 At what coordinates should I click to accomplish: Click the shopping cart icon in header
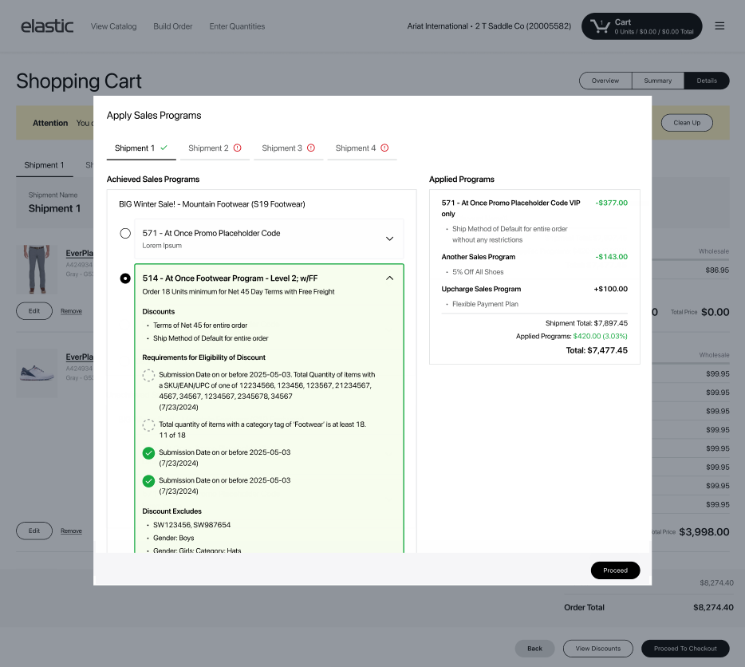click(601, 26)
